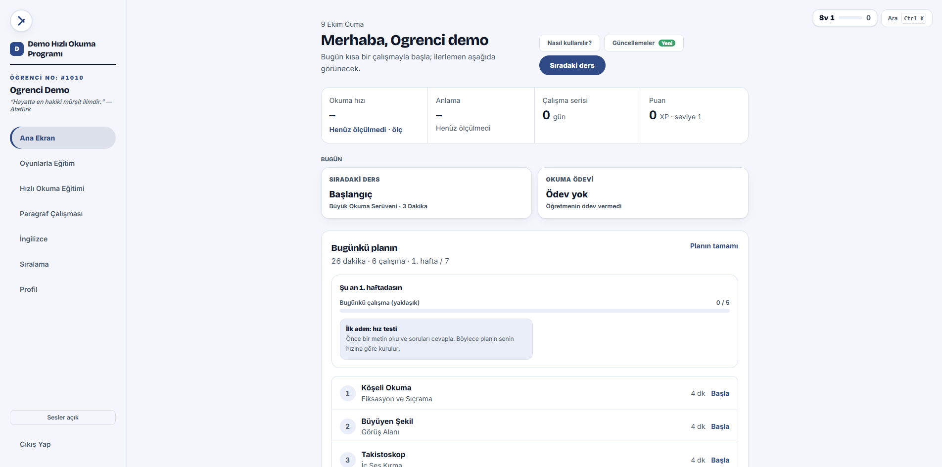Open the Ana Ekran menu item

[63, 138]
